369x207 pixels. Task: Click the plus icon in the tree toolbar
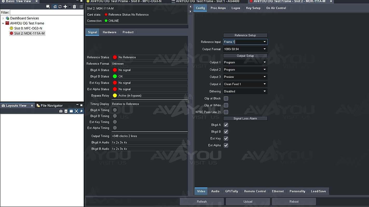65,7
